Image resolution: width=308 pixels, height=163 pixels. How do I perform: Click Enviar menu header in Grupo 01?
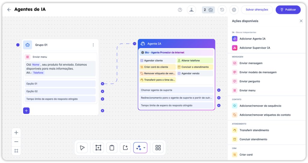[x=40, y=57]
